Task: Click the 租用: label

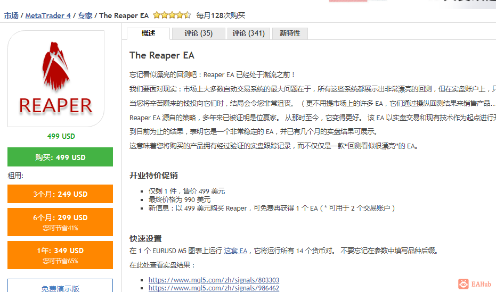Action: click(x=15, y=176)
